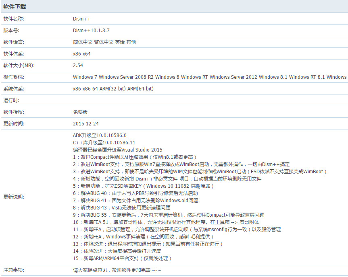Click item 12 about Windows事件清理
Image resolution: width=348 pixels, height=277 pixels.
[143, 237]
